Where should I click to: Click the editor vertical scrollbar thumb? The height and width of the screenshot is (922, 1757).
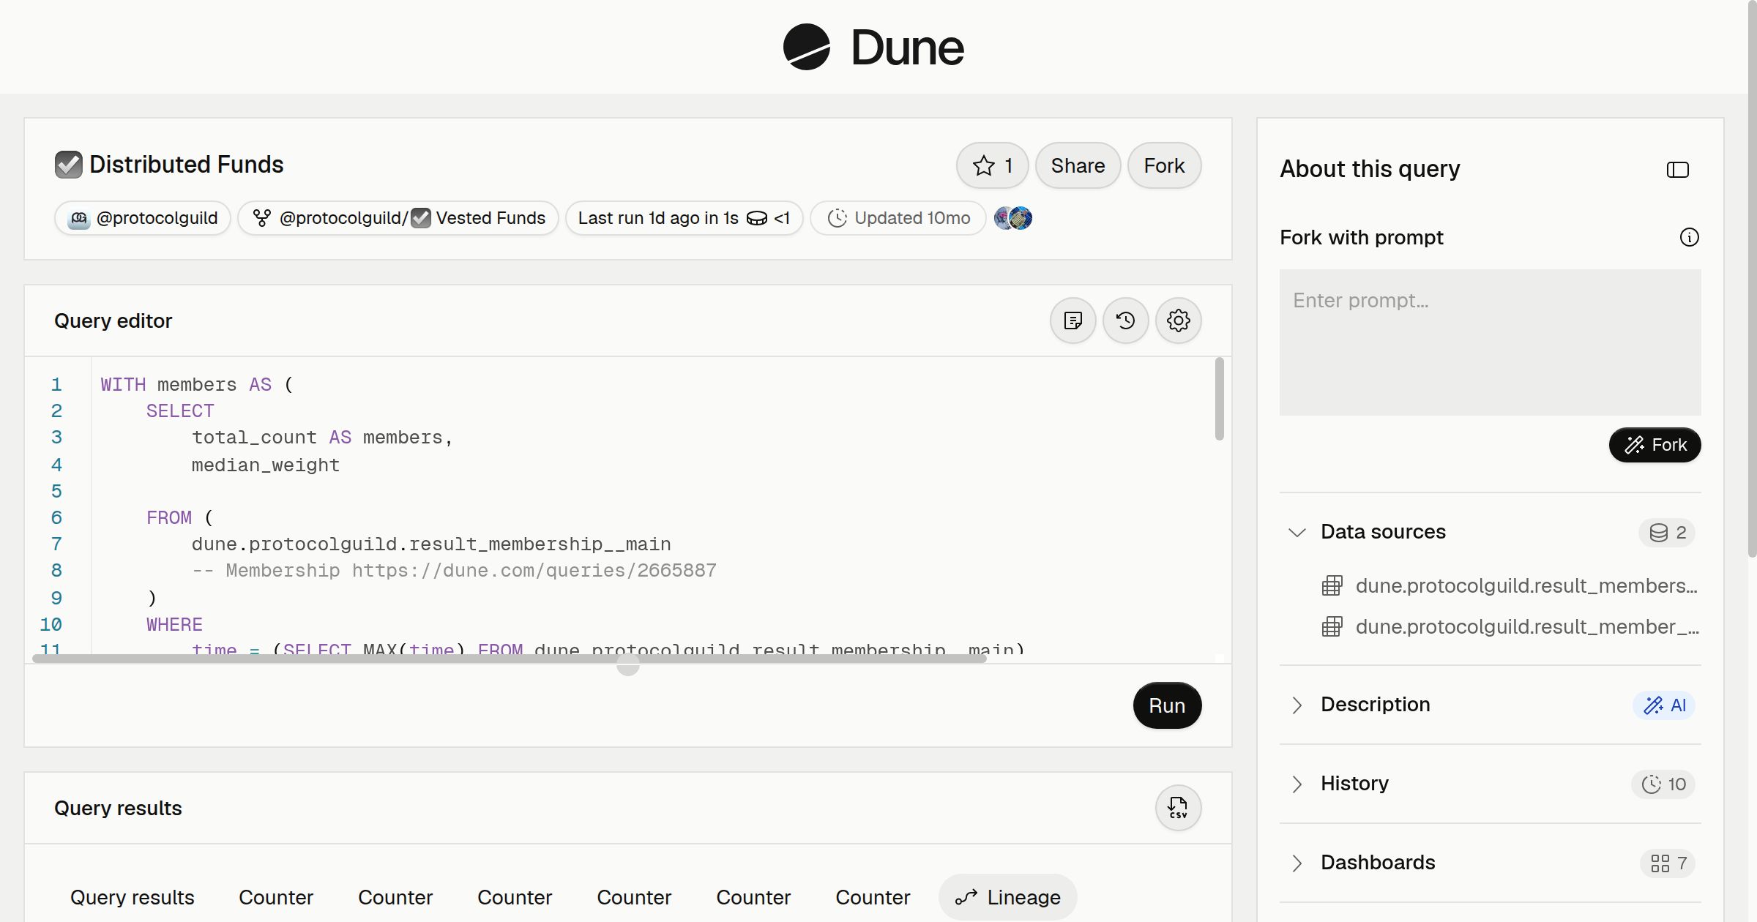pos(1220,399)
